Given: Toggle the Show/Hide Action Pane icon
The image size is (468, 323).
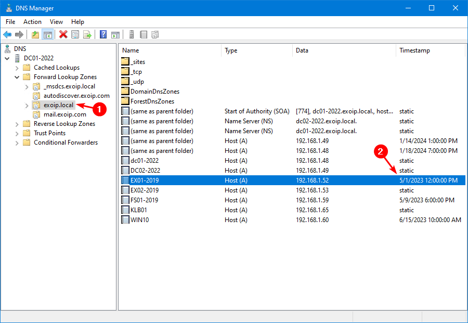Looking at the screenshot, I should click(x=115, y=35).
